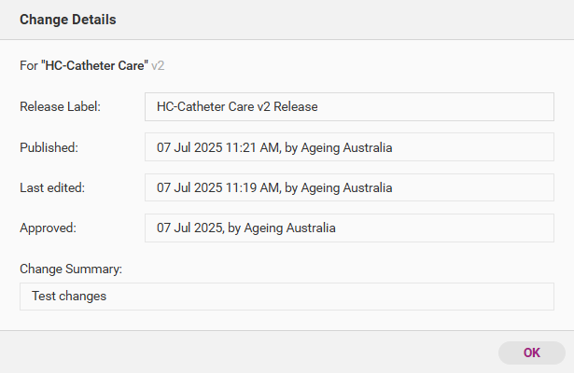Click the Release Label input field
574x373 pixels.
pos(350,107)
